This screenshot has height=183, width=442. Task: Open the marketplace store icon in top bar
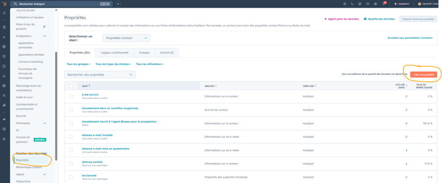(x=360, y=4)
